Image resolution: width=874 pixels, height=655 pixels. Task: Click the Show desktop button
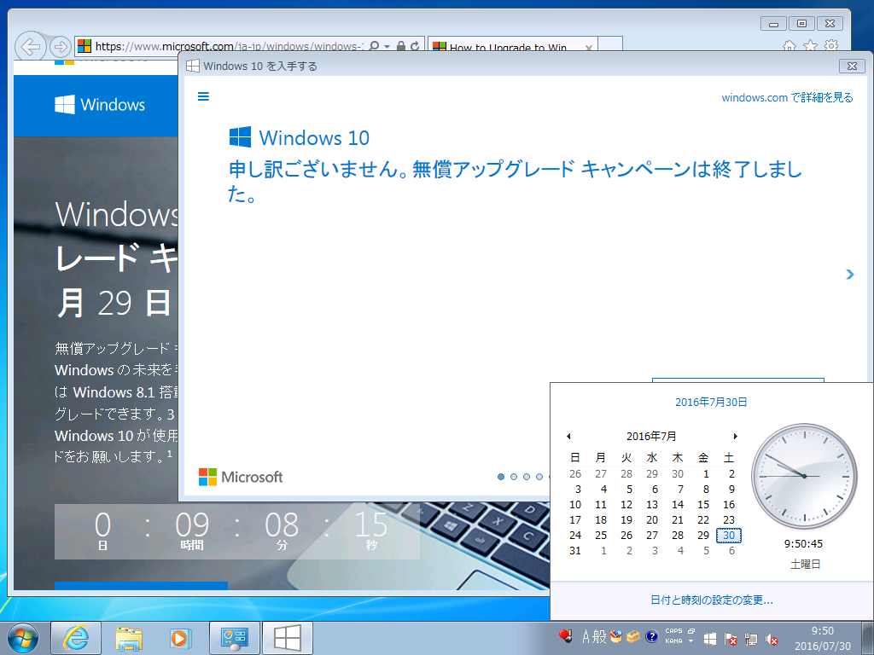(x=867, y=638)
